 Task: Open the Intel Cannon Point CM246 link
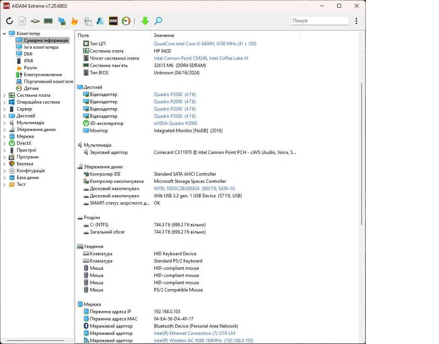(201, 58)
